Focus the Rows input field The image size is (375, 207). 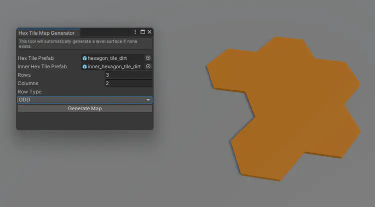[x=128, y=75]
